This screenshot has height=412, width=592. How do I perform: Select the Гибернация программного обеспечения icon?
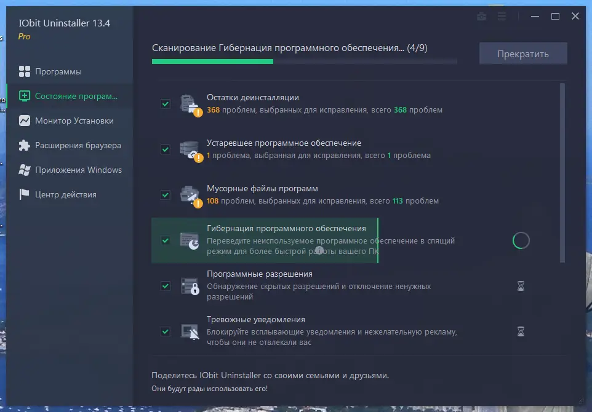[x=191, y=240]
